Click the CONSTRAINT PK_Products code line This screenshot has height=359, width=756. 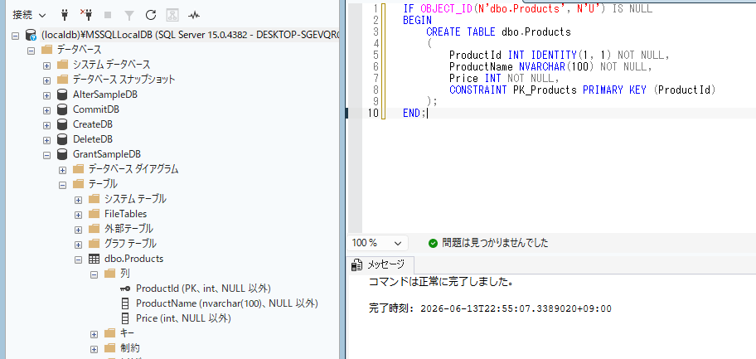coord(583,90)
